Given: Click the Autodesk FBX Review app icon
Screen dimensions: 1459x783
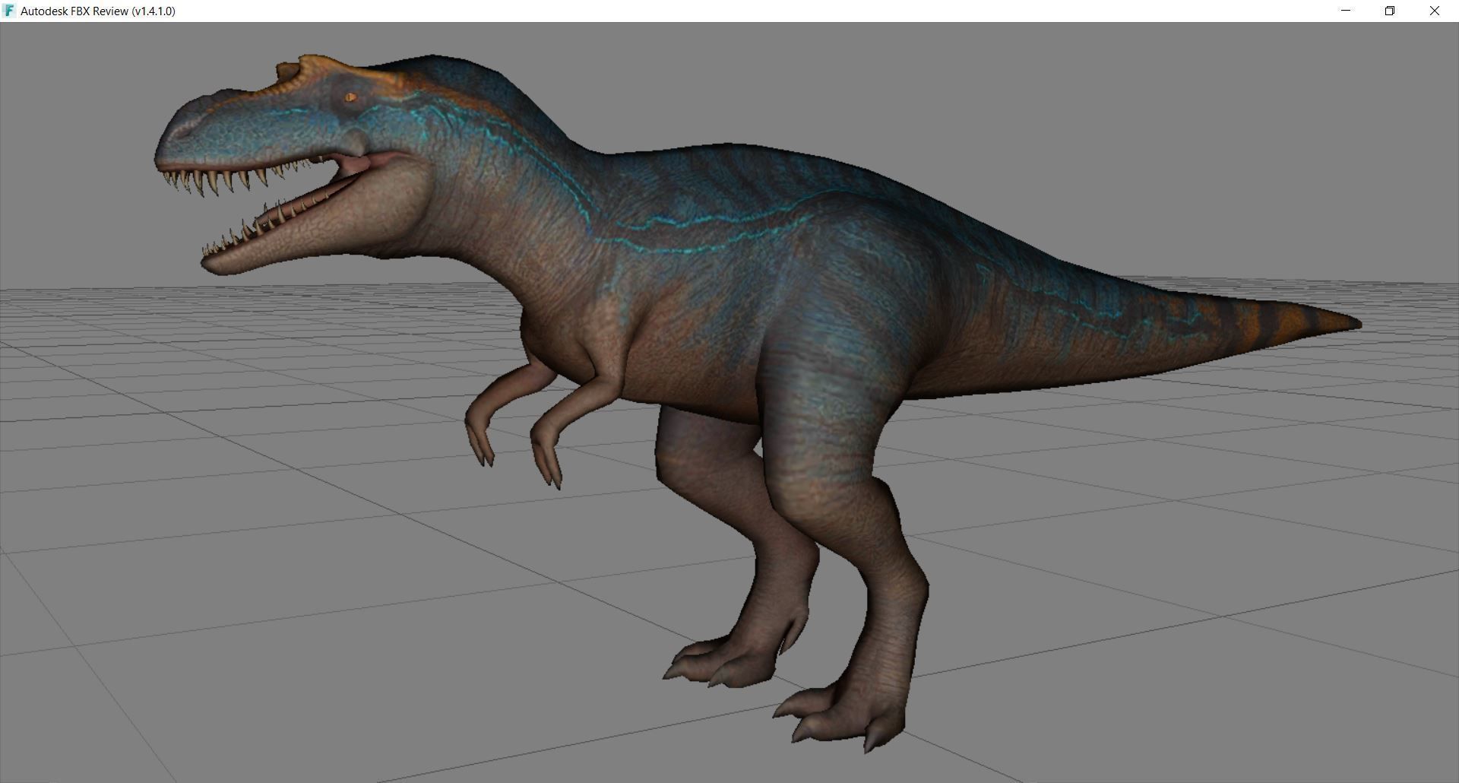Looking at the screenshot, I should coord(9,11).
